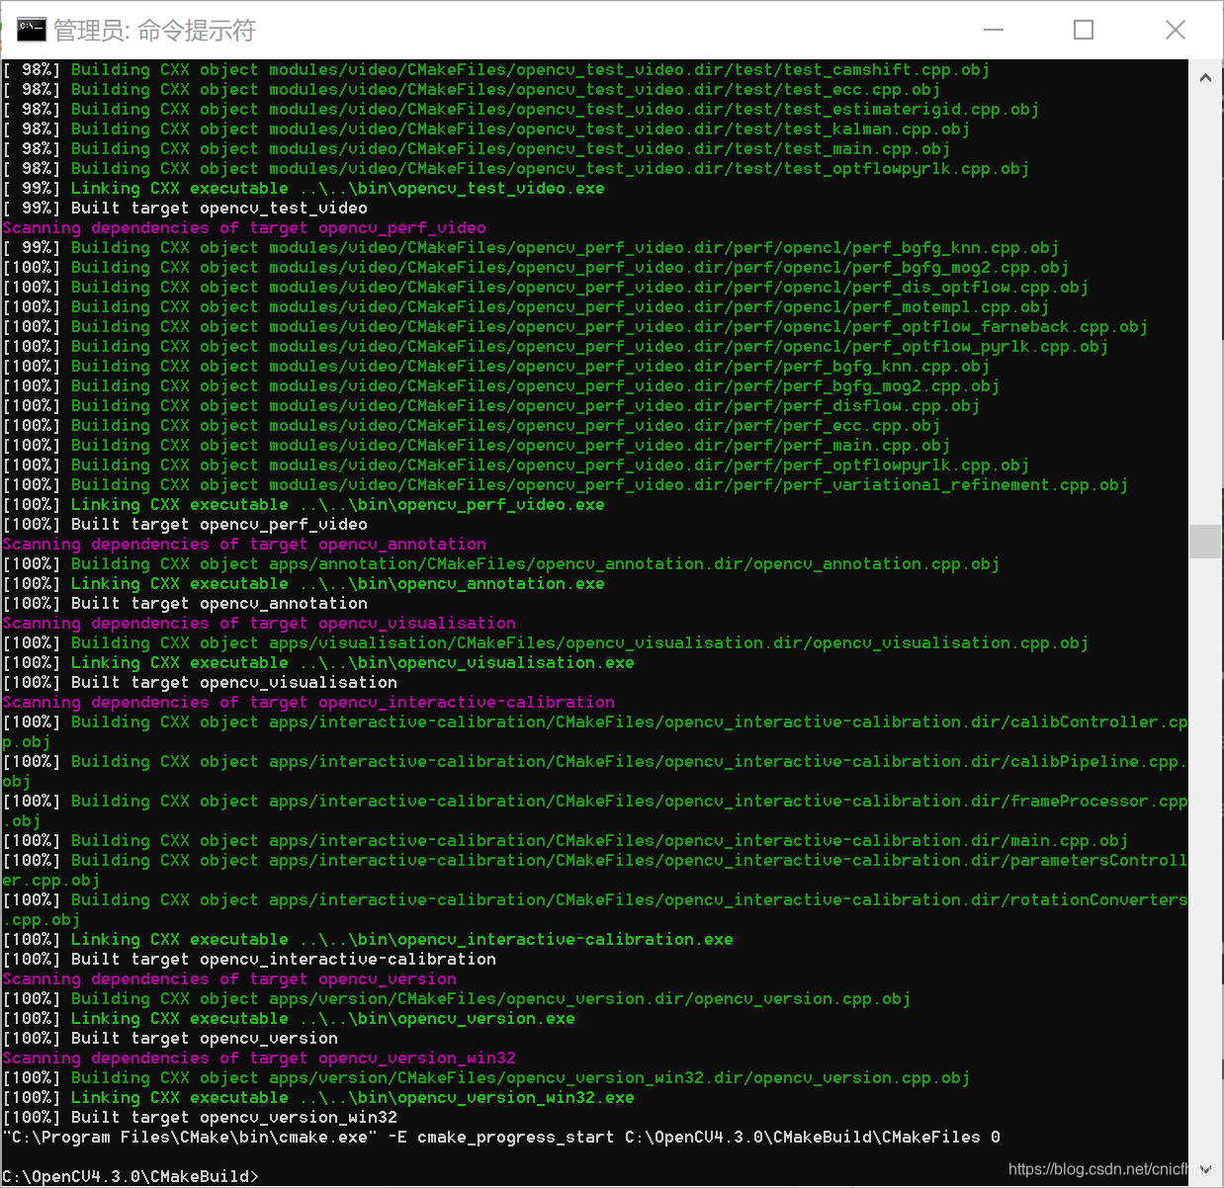The width and height of the screenshot is (1224, 1188).
Task: Click 'Built target opencv_annotation' line
Action: 185,604
